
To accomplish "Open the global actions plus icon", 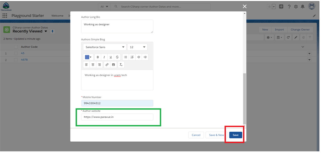I will pyautogui.click(x=281, y=7).
